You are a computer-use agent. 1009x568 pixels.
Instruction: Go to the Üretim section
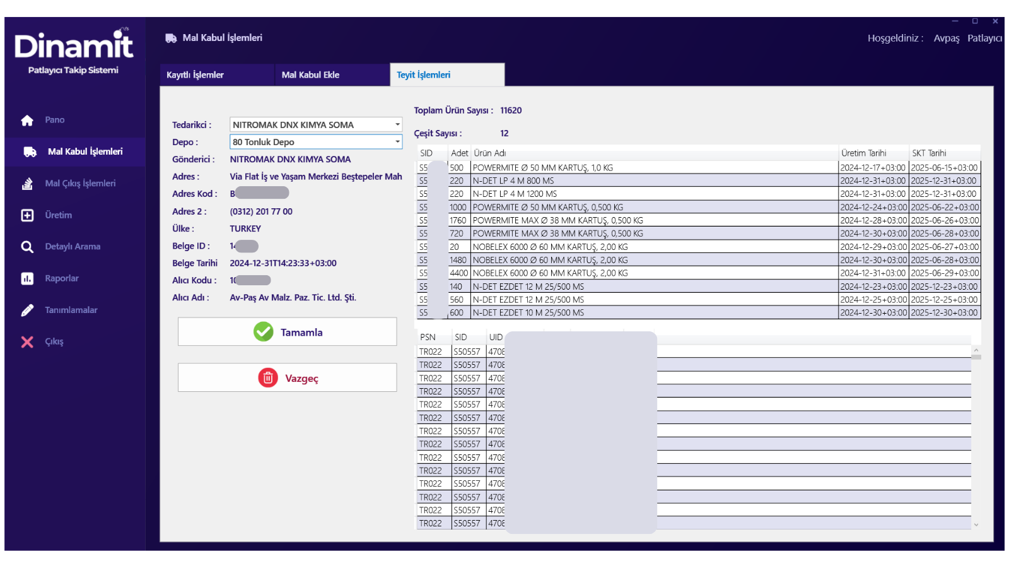pyautogui.click(x=58, y=215)
